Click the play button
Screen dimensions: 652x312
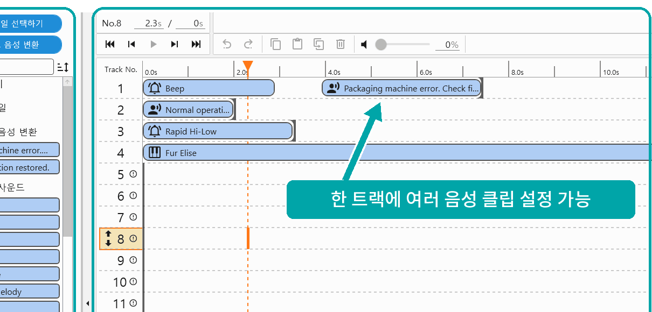tap(153, 44)
